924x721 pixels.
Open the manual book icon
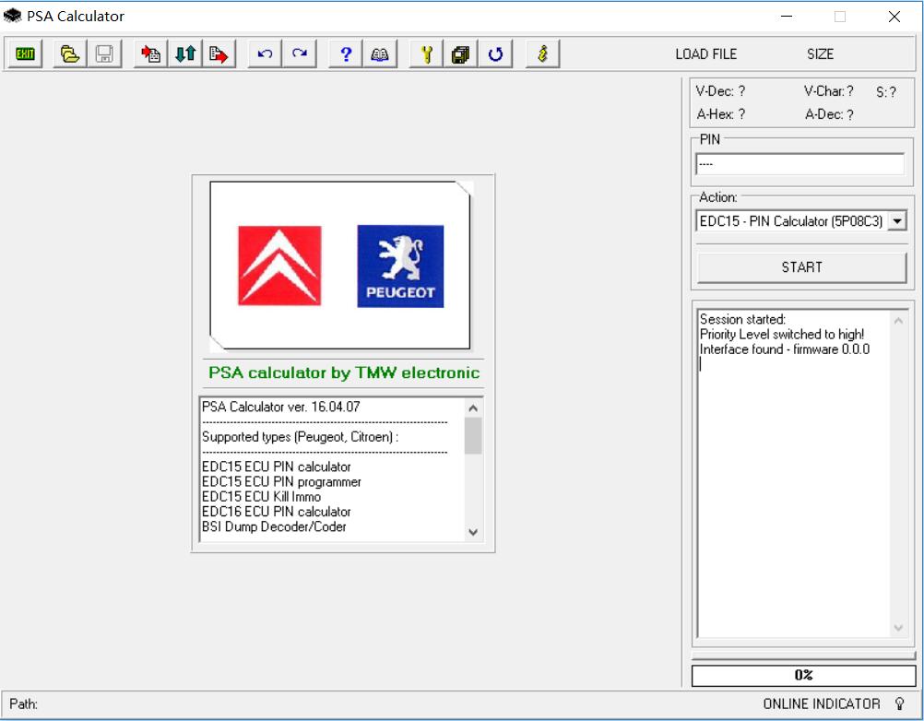click(x=380, y=54)
